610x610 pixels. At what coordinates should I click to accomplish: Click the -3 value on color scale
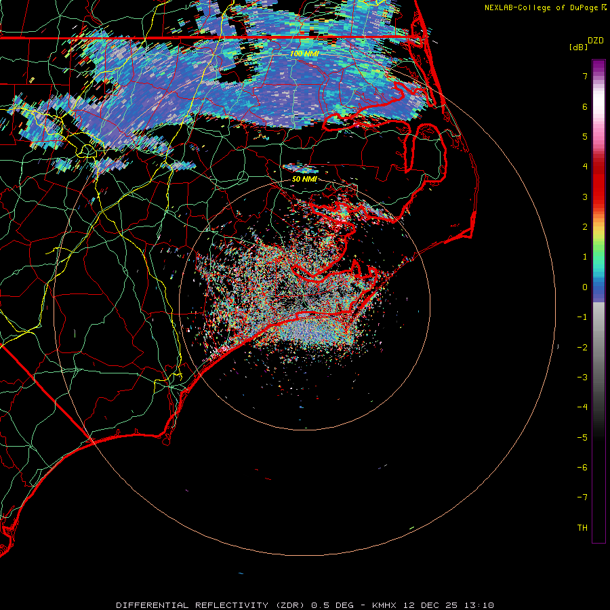[582, 378]
